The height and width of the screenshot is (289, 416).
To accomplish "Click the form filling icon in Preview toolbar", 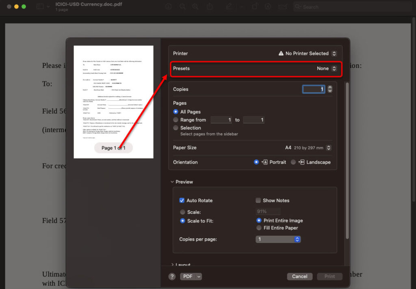I will tap(283, 6).
